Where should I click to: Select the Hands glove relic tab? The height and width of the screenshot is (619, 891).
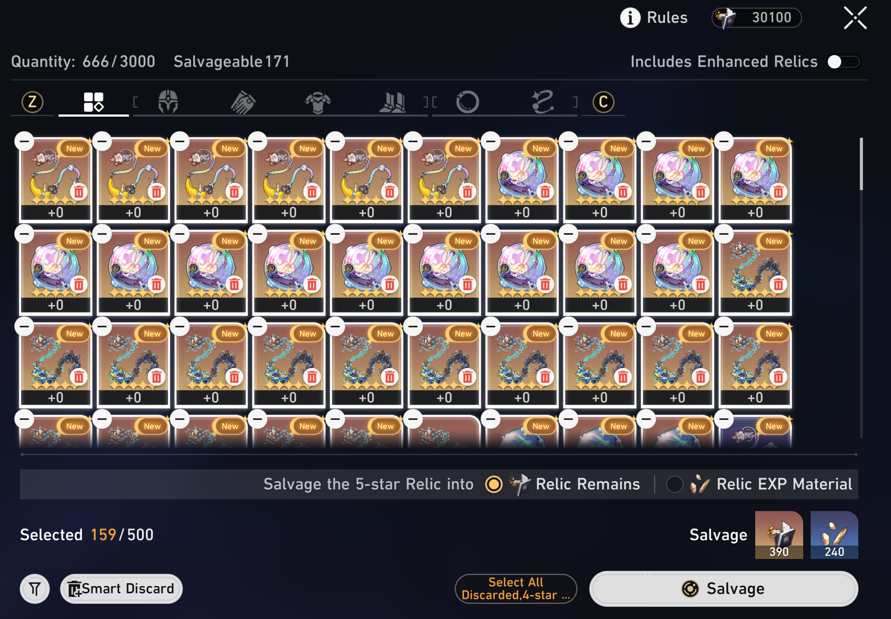click(x=243, y=102)
